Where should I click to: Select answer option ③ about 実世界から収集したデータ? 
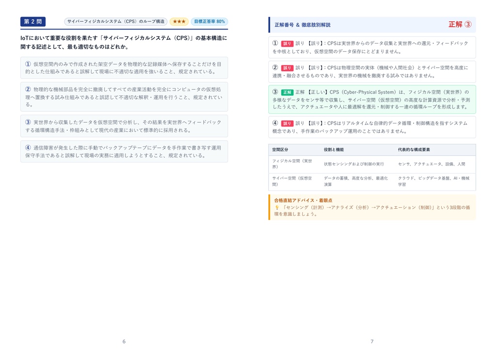pos(124,126)
